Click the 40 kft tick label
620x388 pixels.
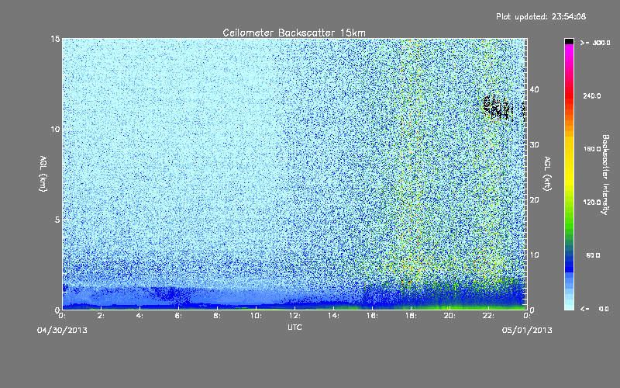coord(534,89)
